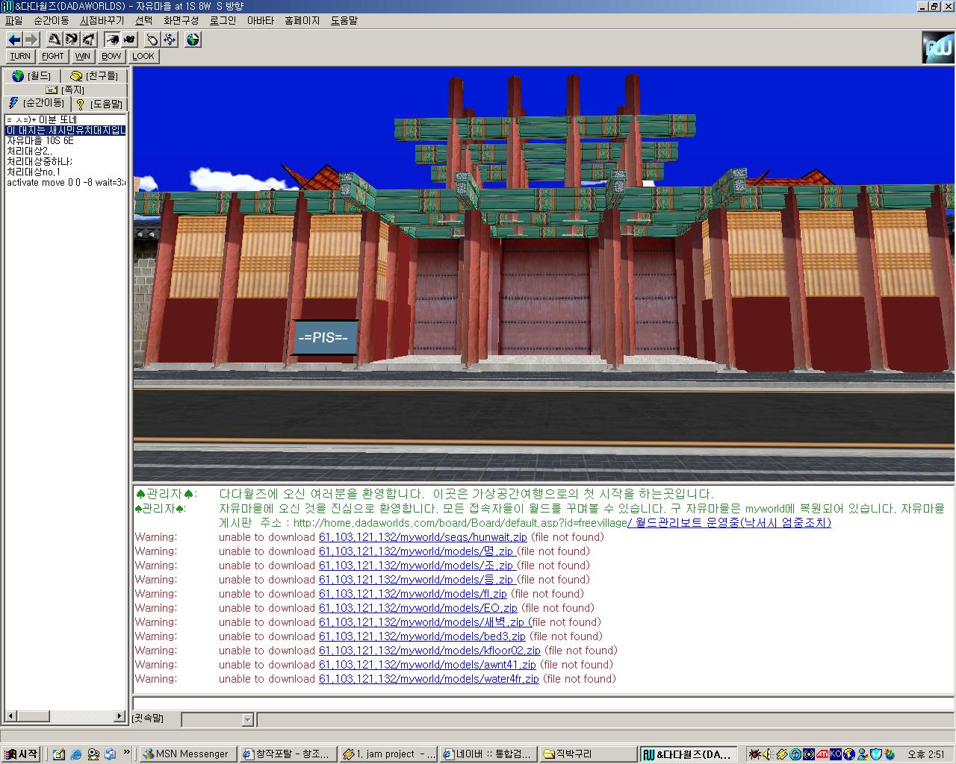Click the chat message input field

click(543, 703)
